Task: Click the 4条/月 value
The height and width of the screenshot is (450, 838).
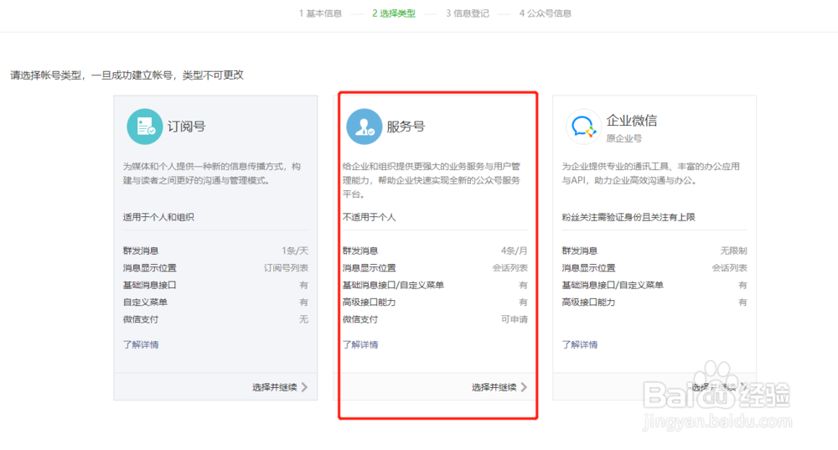Action: [x=515, y=251]
